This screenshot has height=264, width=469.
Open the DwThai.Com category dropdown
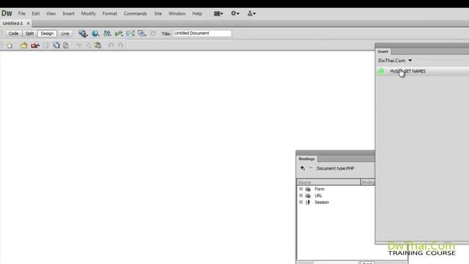click(395, 60)
